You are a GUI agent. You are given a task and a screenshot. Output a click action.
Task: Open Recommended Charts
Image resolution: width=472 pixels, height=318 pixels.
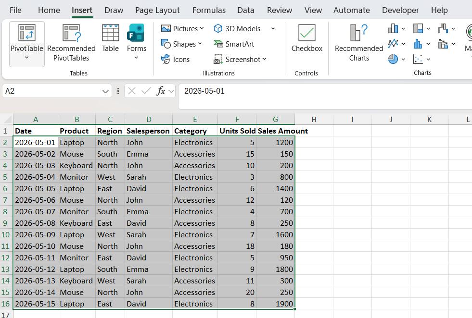(359, 43)
